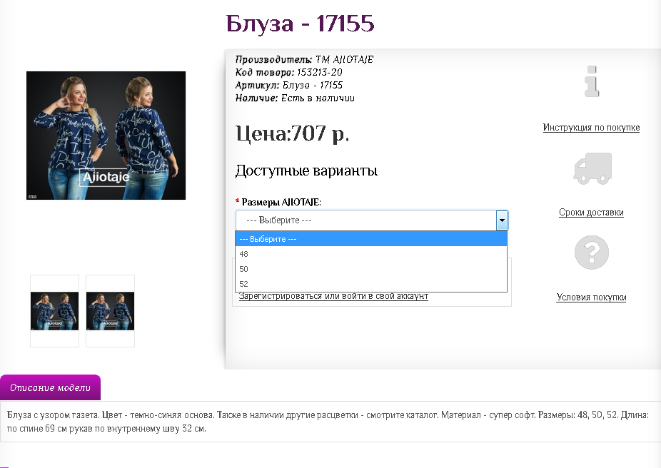The height and width of the screenshot is (468, 661).
Task: Click the question mark icon
Action: click(592, 253)
